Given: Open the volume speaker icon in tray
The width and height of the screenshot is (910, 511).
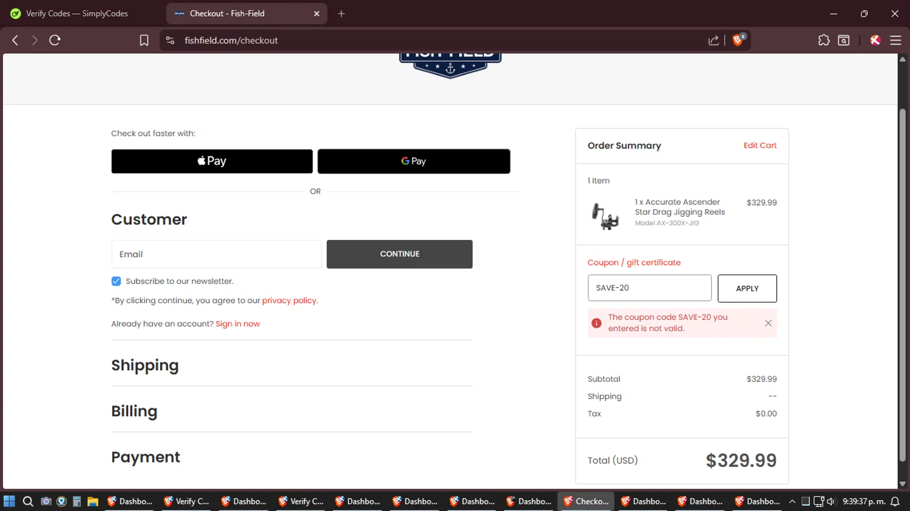Looking at the screenshot, I should pos(831,501).
